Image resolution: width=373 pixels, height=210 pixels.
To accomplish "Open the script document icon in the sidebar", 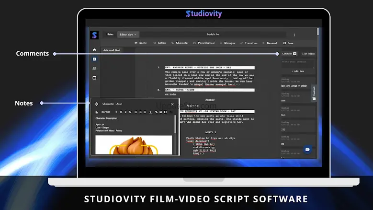I will tap(94, 59).
